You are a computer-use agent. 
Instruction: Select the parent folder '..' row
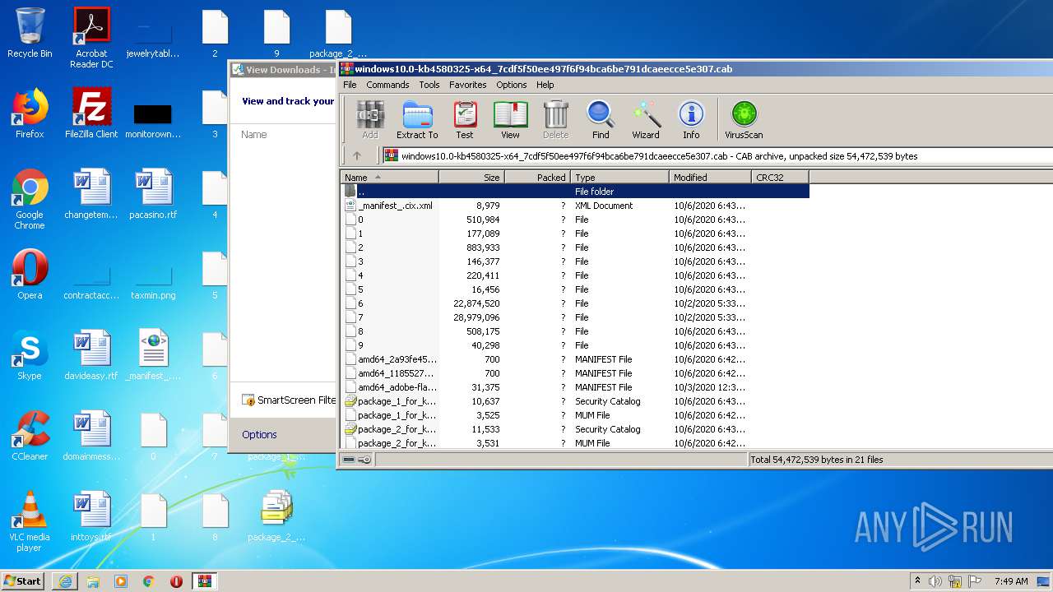click(575, 192)
